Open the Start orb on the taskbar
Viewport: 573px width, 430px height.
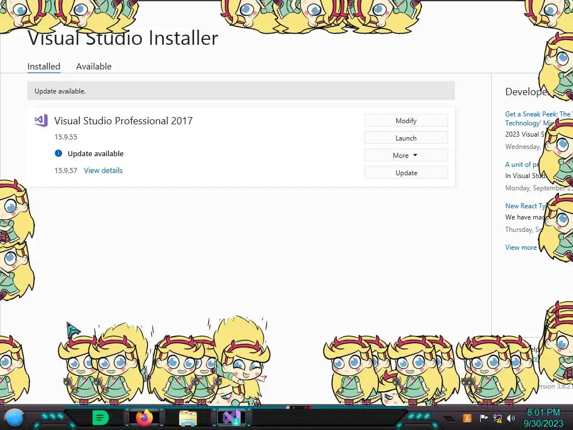(x=15, y=418)
